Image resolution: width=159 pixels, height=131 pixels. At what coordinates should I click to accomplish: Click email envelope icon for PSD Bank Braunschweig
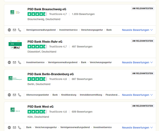(15, 30)
